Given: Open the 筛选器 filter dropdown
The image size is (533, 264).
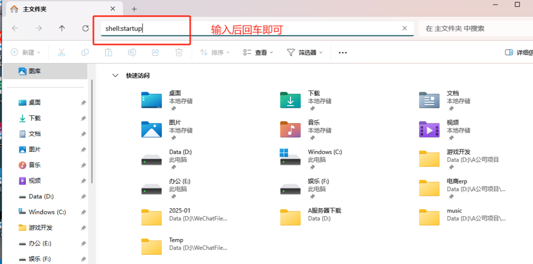Looking at the screenshot, I should 304,53.
